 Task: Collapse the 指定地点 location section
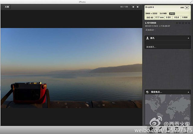pyautogui.click(x=188, y=92)
